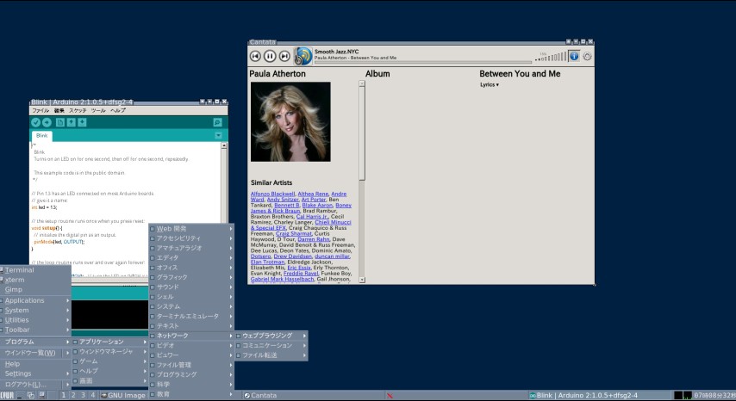Expand the Settings submenu
The image size is (736, 401).
pyautogui.click(x=35, y=373)
